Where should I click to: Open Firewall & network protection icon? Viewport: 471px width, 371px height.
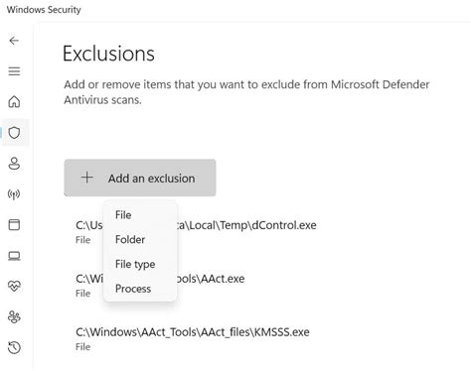pos(14,194)
